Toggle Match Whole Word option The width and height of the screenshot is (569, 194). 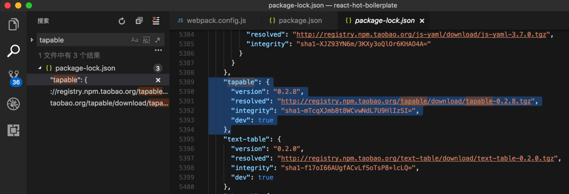point(146,40)
